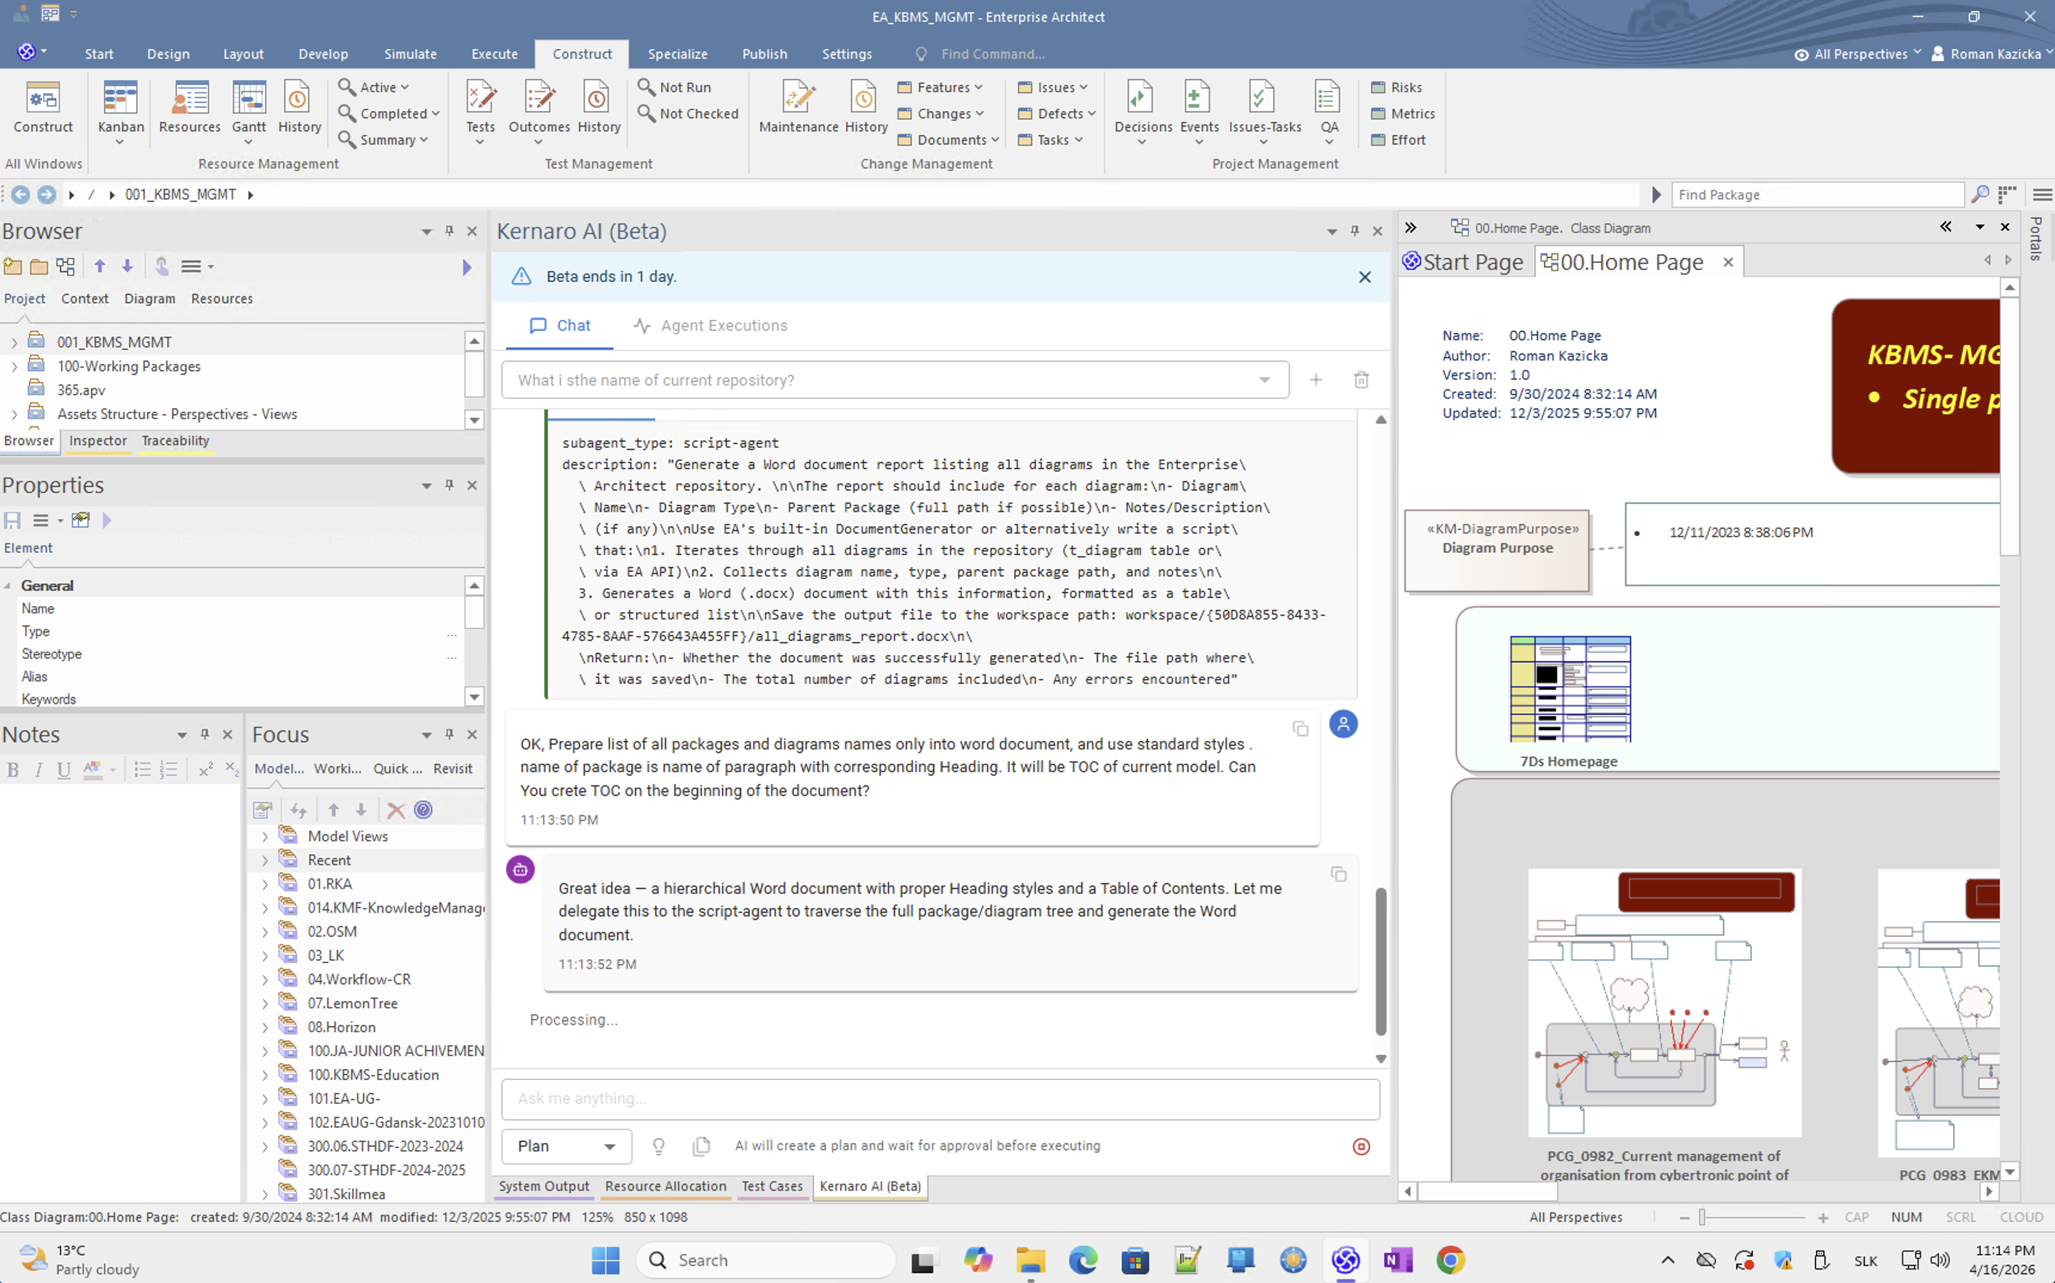Expand the Model Views folder
The width and height of the screenshot is (2055, 1283).
[x=265, y=837]
